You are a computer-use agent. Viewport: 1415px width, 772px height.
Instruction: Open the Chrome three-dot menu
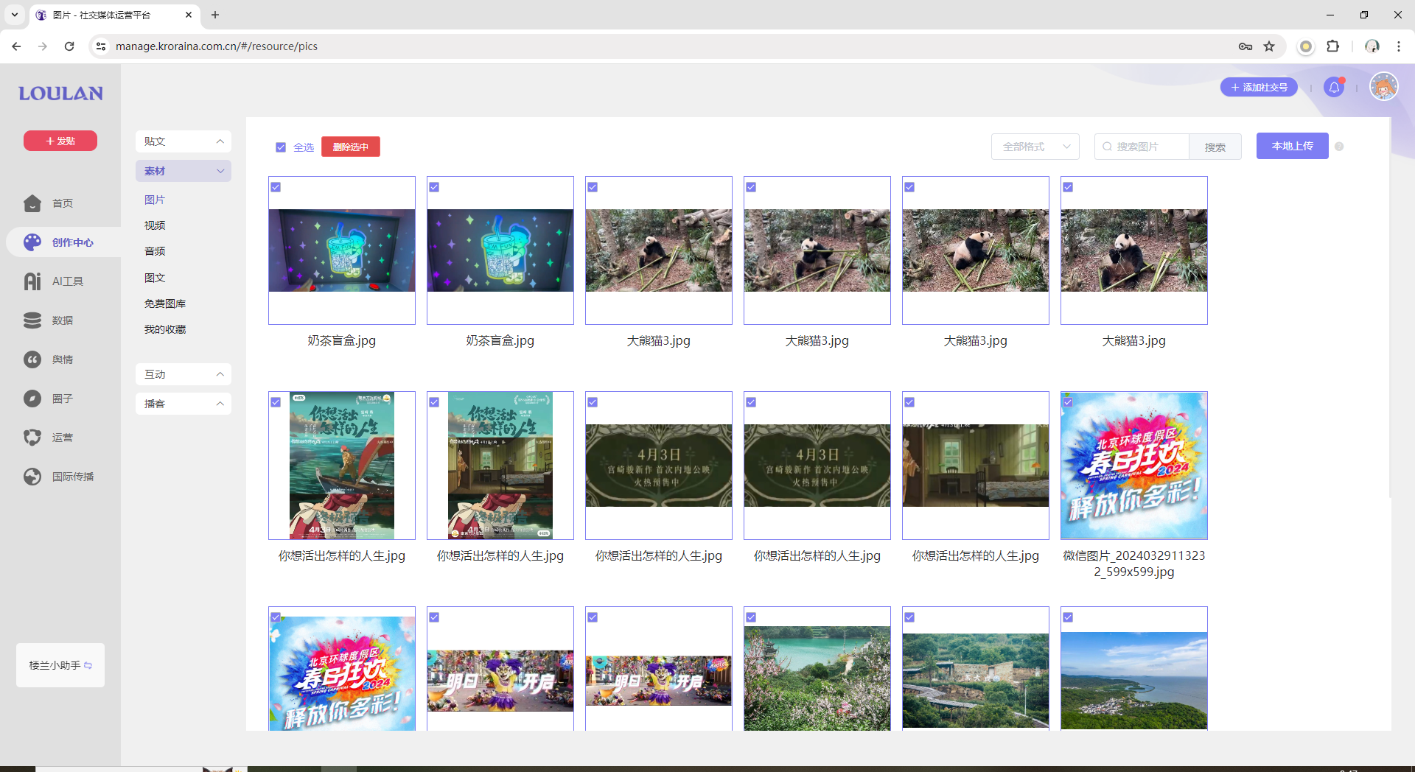click(x=1398, y=46)
